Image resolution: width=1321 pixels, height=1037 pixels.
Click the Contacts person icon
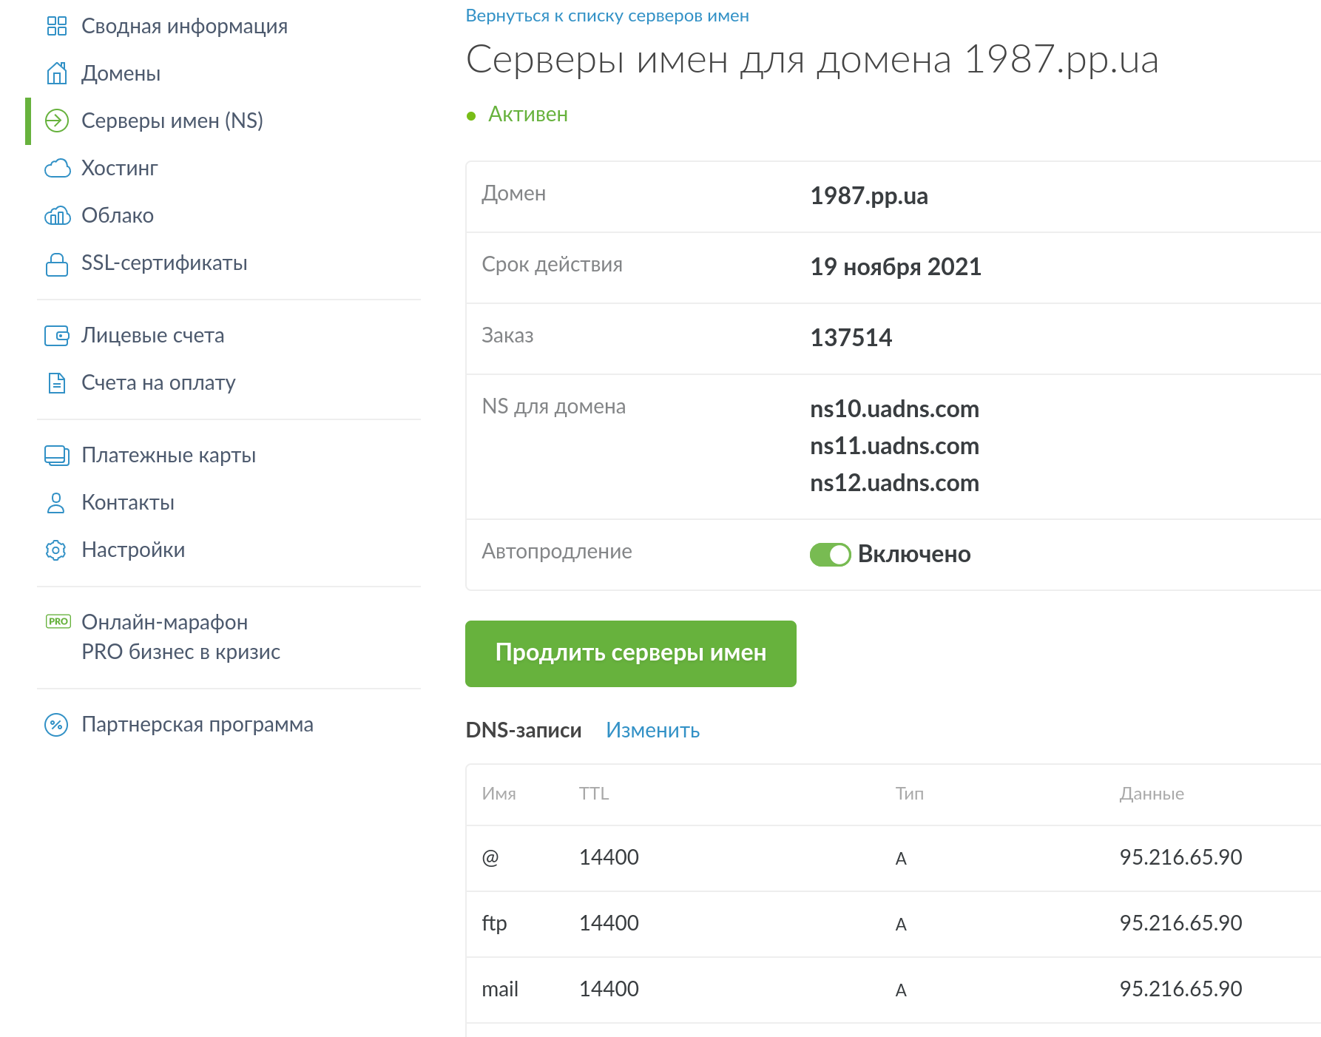pos(56,503)
